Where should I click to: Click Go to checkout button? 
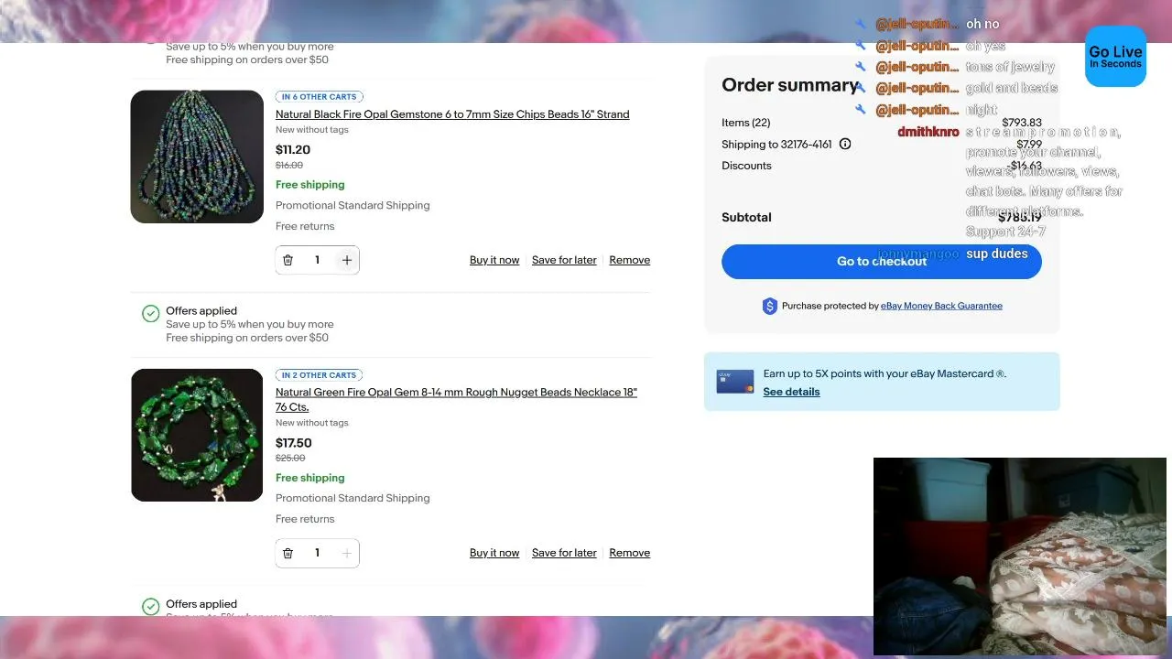(882, 261)
